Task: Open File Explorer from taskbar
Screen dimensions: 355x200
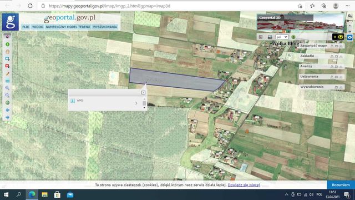Action: click(x=44, y=194)
